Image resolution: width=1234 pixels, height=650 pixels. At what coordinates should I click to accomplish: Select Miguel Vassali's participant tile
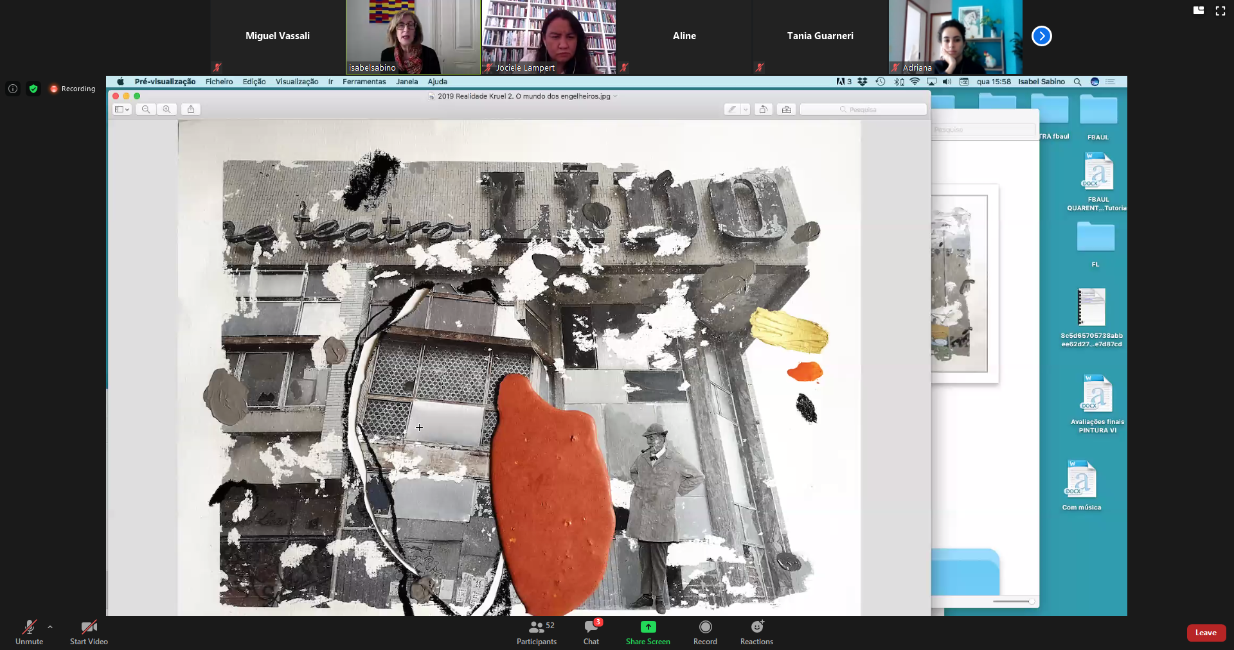pyautogui.click(x=278, y=37)
